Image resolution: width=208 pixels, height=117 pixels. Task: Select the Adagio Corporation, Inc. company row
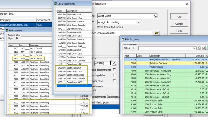(x=26, y=25)
